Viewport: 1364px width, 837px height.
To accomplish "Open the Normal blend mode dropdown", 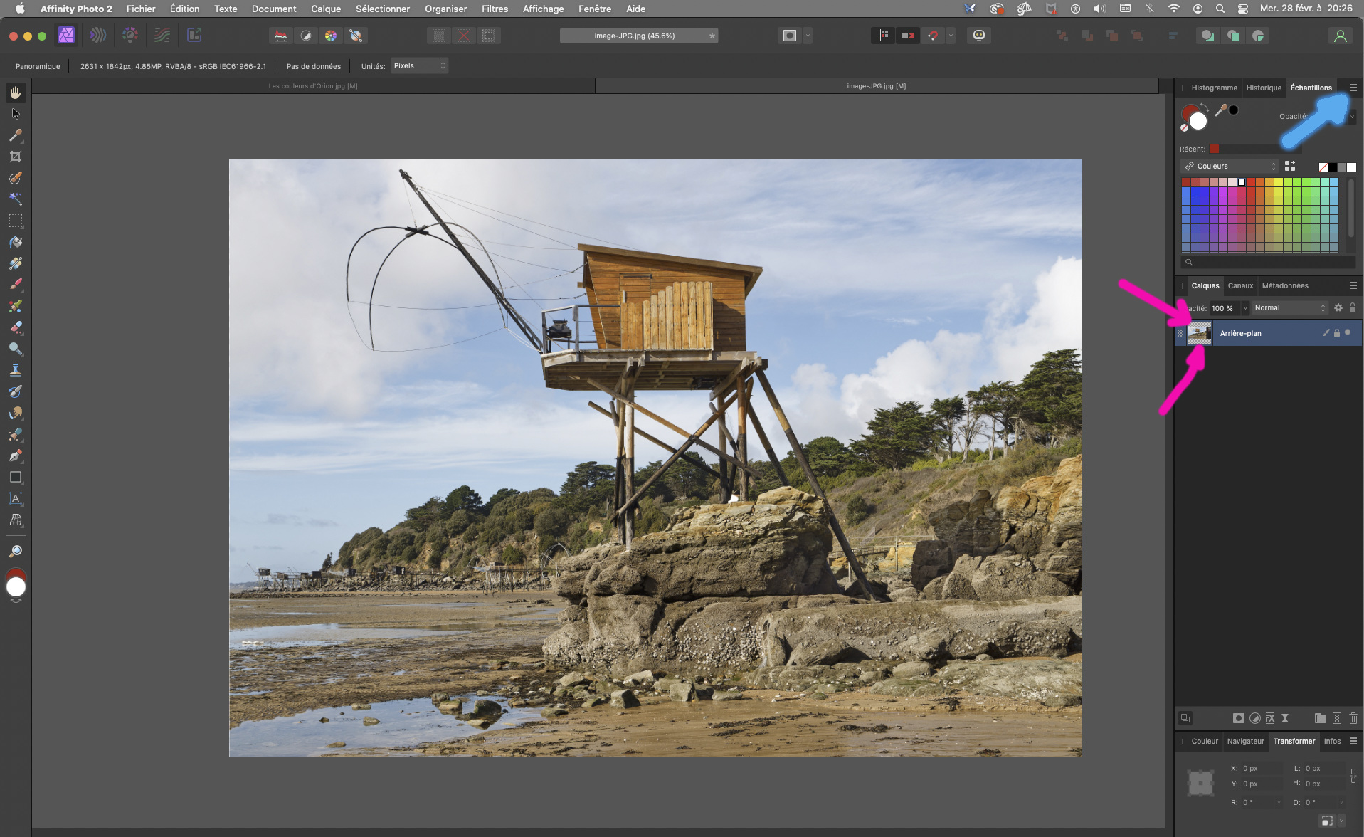I will tap(1291, 307).
